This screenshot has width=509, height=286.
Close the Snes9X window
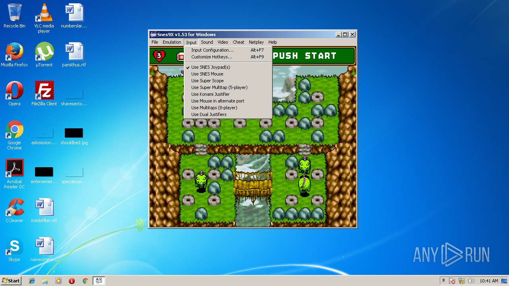352,35
